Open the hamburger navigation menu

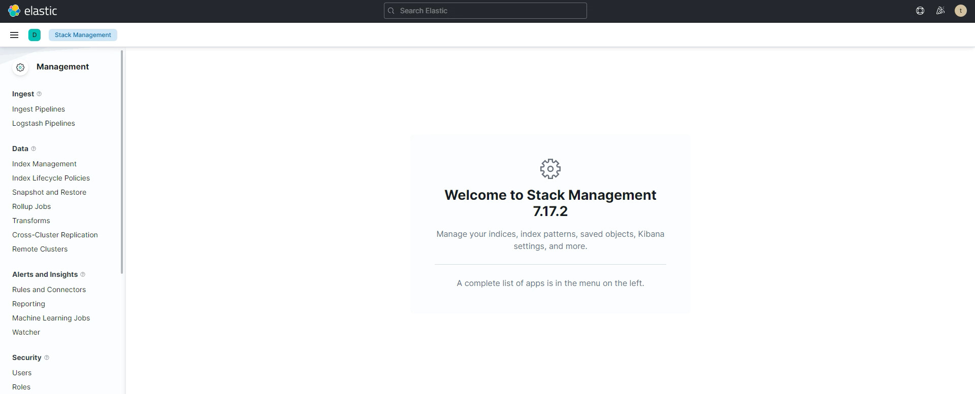point(14,35)
